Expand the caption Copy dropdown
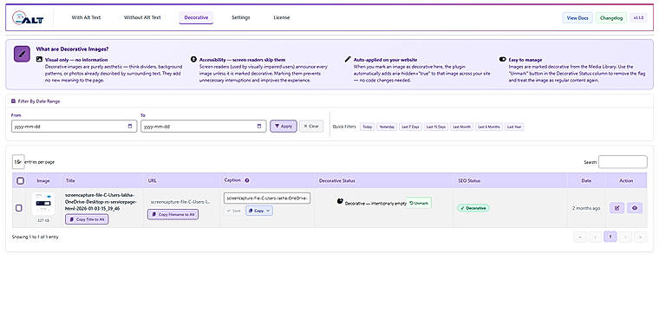 coord(259,211)
